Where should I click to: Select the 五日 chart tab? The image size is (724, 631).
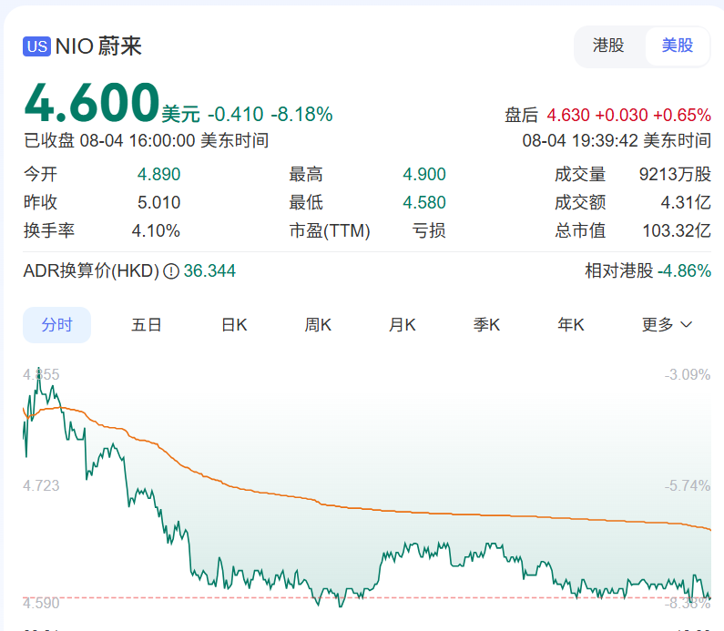147,325
